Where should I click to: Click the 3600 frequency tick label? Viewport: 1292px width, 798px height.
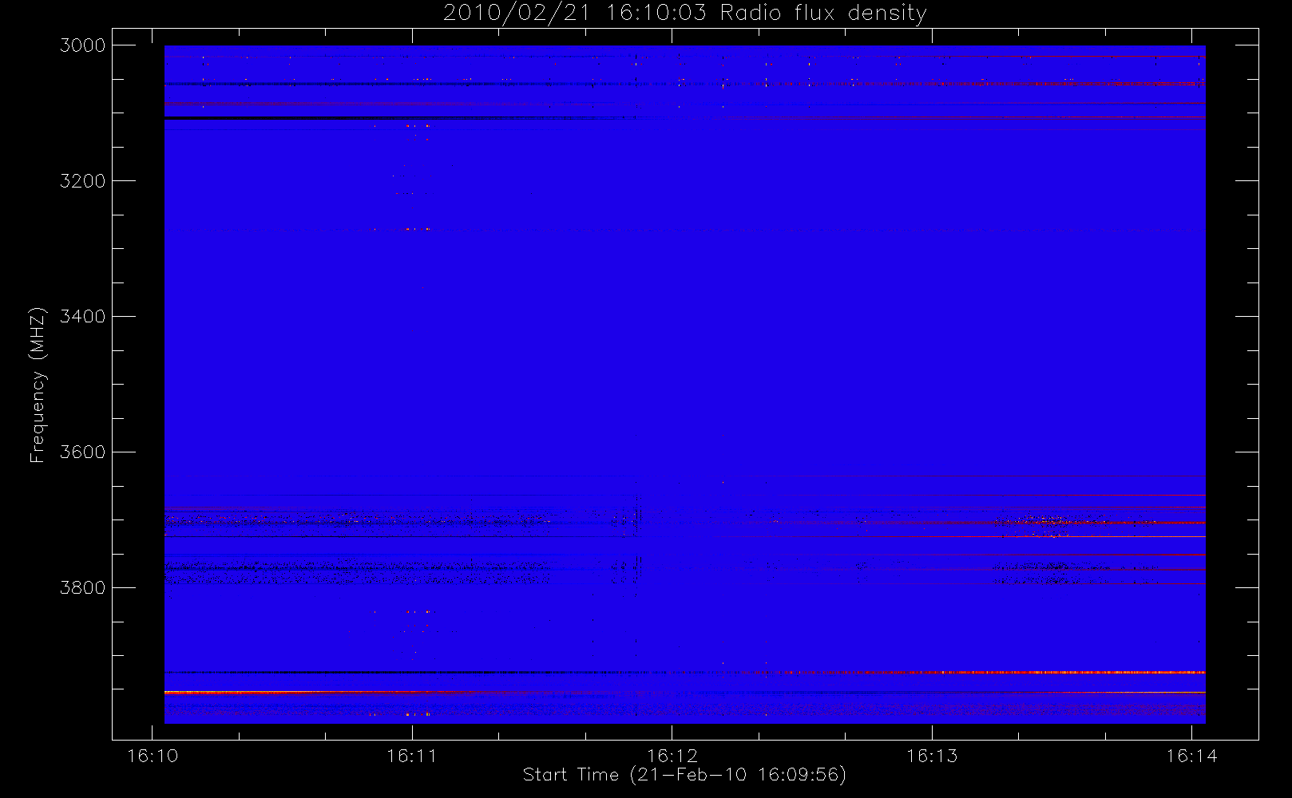point(83,452)
